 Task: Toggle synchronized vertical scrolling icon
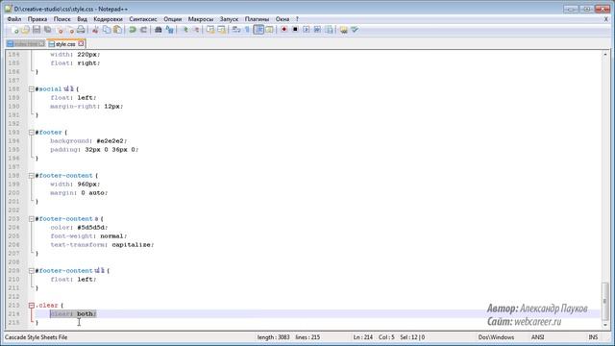[x=210, y=30]
